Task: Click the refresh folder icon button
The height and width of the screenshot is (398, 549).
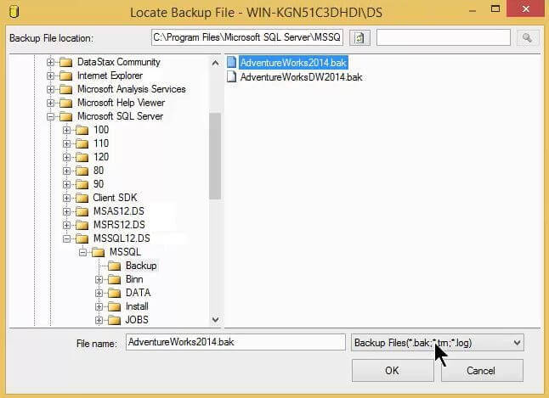Action: pos(359,38)
